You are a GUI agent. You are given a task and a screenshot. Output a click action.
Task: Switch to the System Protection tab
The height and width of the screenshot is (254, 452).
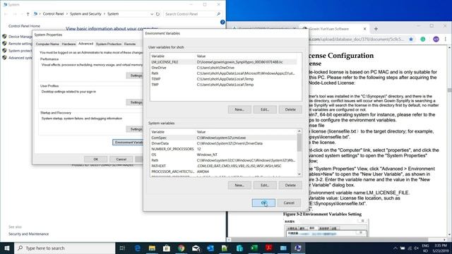click(x=109, y=44)
